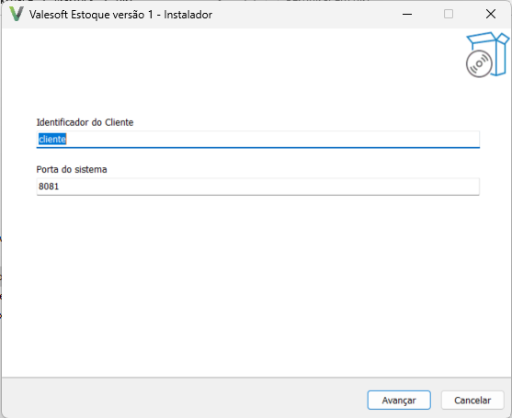Click the highlighted "cliente" text

point(52,140)
